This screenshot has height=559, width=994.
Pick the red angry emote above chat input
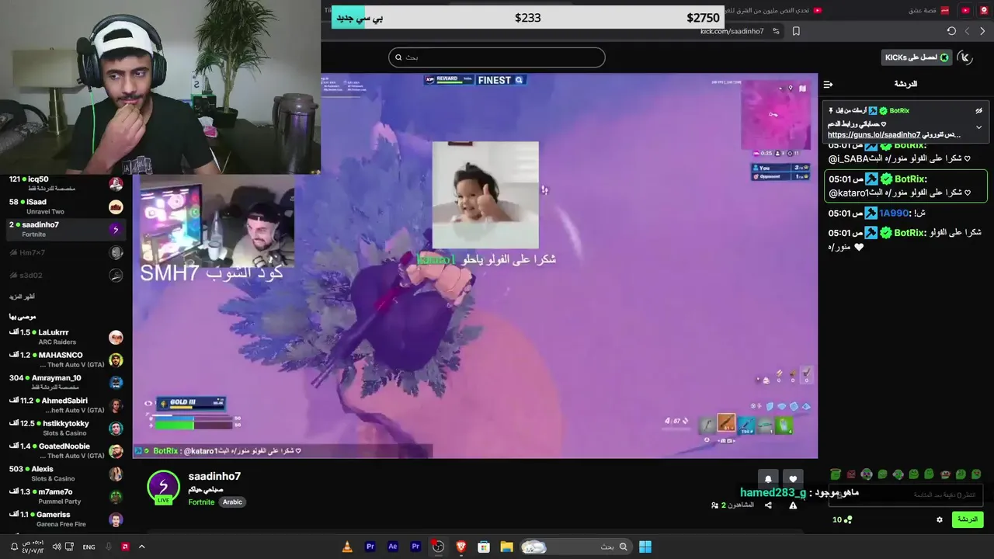click(x=851, y=474)
